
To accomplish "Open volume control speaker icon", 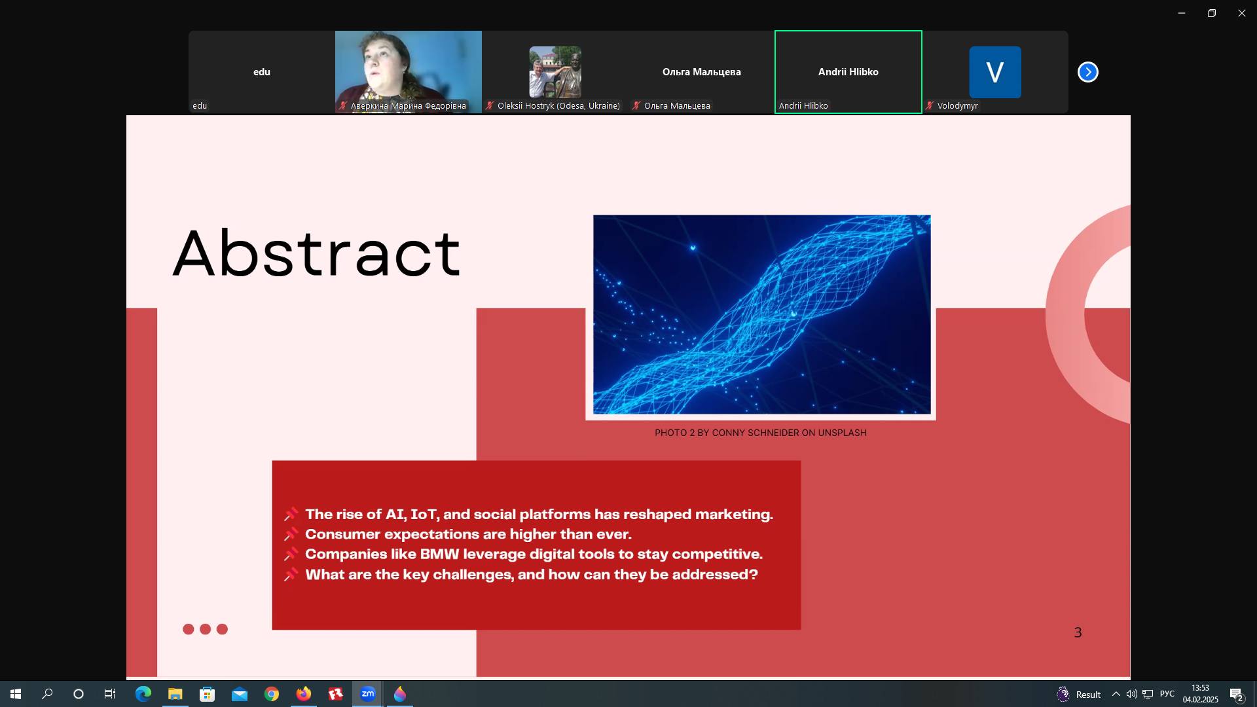I will pyautogui.click(x=1131, y=694).
